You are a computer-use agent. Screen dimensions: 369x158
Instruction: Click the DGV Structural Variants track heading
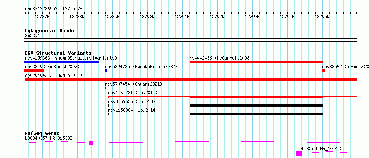[x=58, y=53]
